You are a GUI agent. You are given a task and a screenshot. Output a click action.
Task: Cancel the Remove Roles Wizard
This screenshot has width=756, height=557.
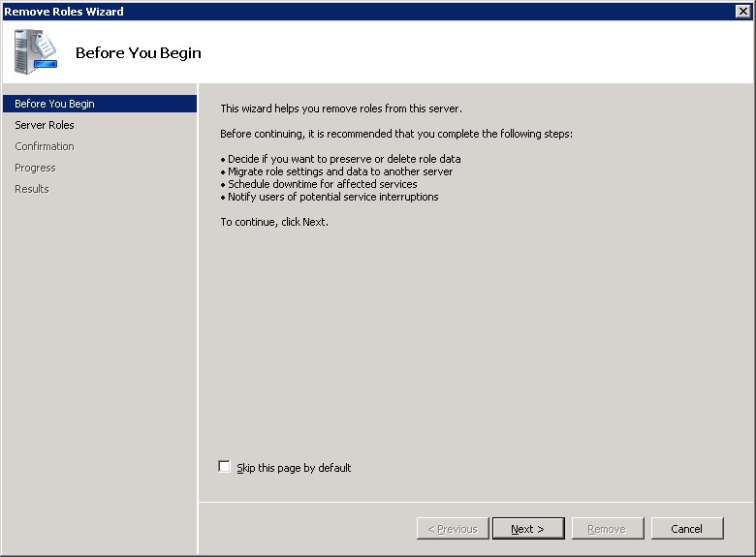(687, 529)
